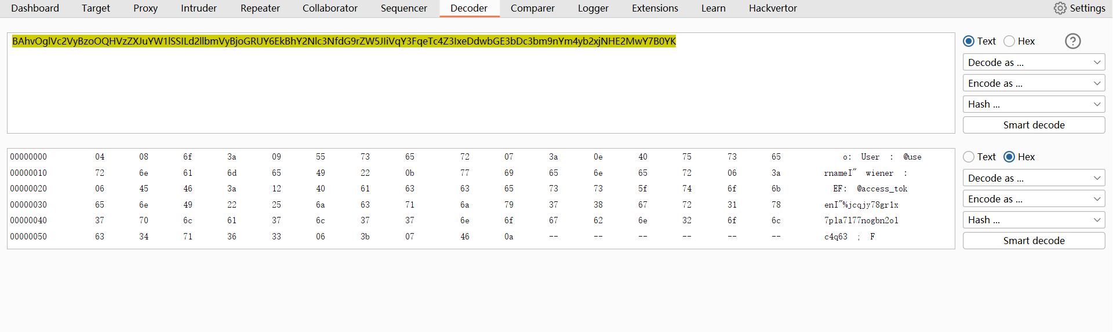Select the Decoder tab
Viewport: 1113px width, 332px height.
click(x=469, y=8)
